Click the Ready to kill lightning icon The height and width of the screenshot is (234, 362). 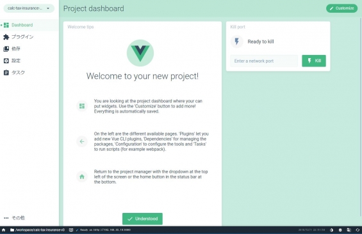(x=237, y=42)
